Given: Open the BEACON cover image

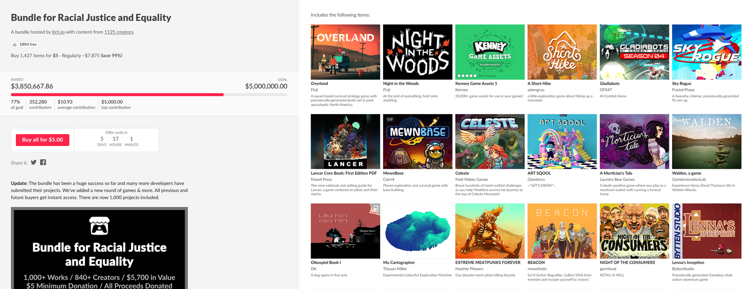Looking at the screenshot, I should pyautogui.click(x=562, y=231).
